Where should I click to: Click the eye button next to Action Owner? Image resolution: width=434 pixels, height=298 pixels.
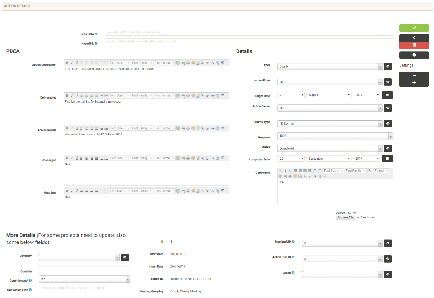pyautogui.click(x=387, y=108)
